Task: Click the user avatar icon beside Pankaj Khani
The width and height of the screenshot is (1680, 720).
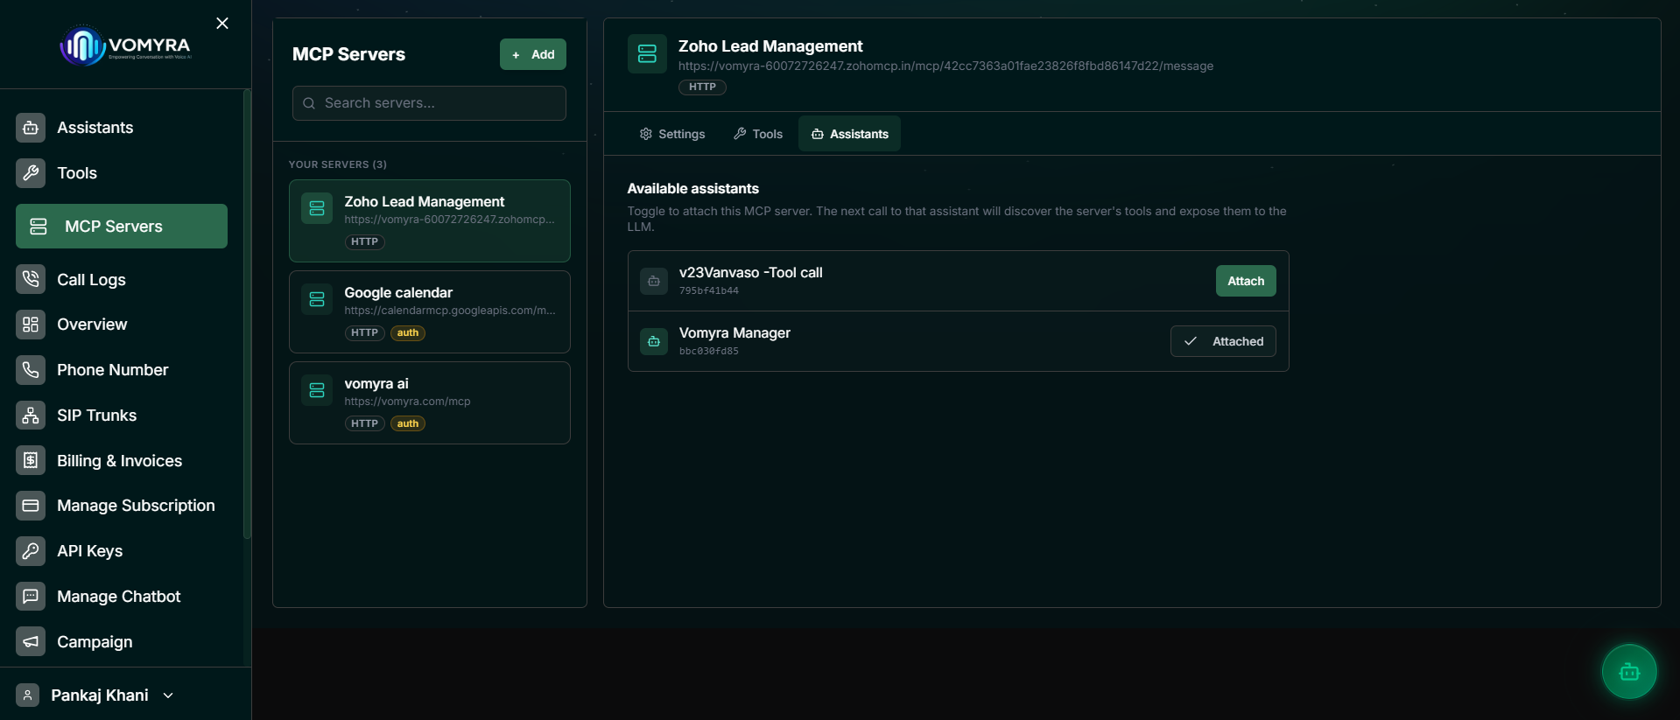Action: point(27,696)
